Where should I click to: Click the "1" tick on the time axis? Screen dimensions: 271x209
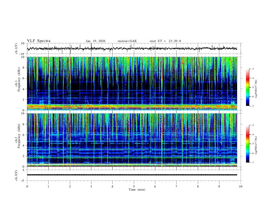tap(48, 186)
